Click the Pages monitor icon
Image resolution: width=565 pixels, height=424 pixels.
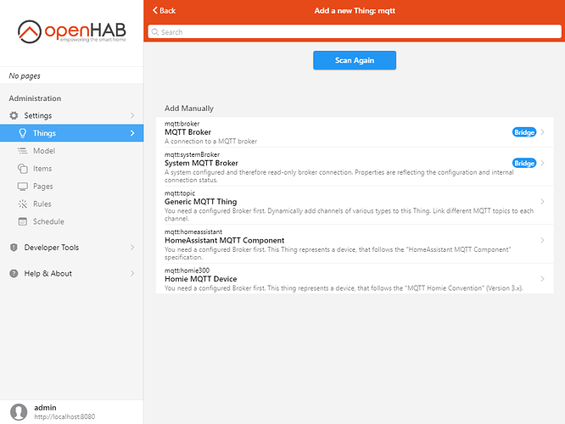pyautogui.click(x=23, y=187)
